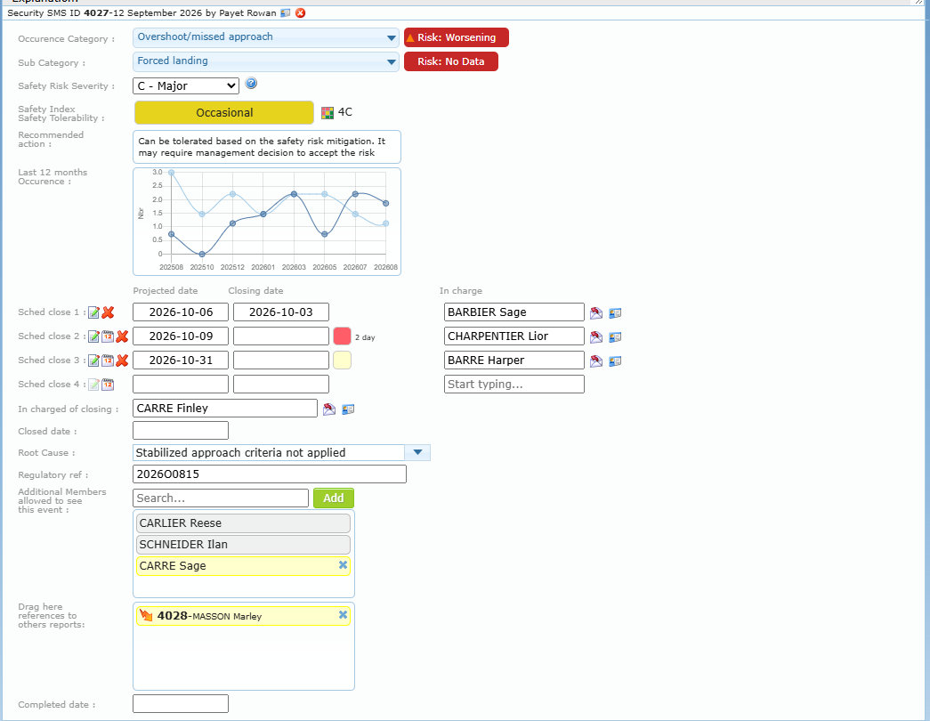Click the BARBIER Sage in-charge field
This screenshot has height=721, width=930.
pos(514,312)
